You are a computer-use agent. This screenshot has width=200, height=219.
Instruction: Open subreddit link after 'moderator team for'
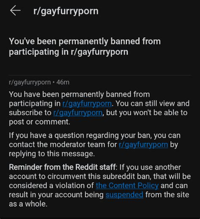(143, 145)
